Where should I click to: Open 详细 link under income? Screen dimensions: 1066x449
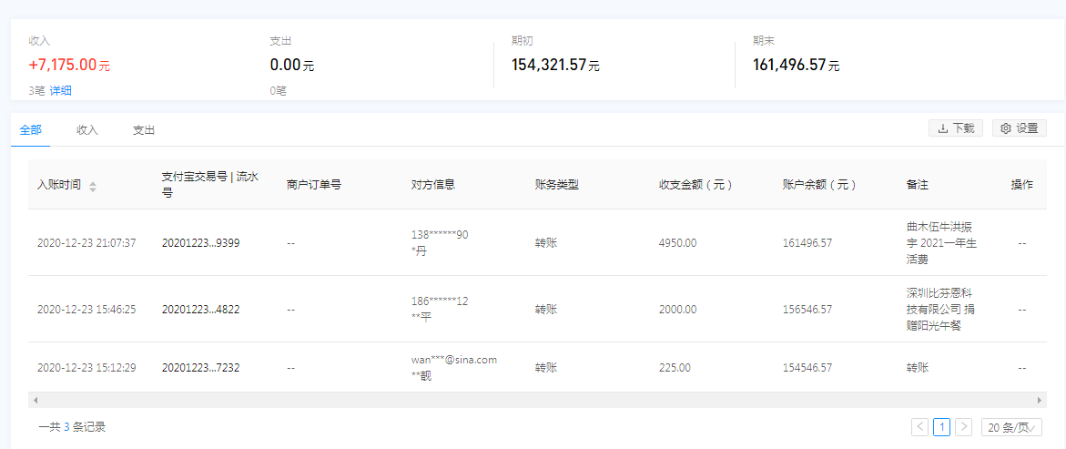coord(61,90)
